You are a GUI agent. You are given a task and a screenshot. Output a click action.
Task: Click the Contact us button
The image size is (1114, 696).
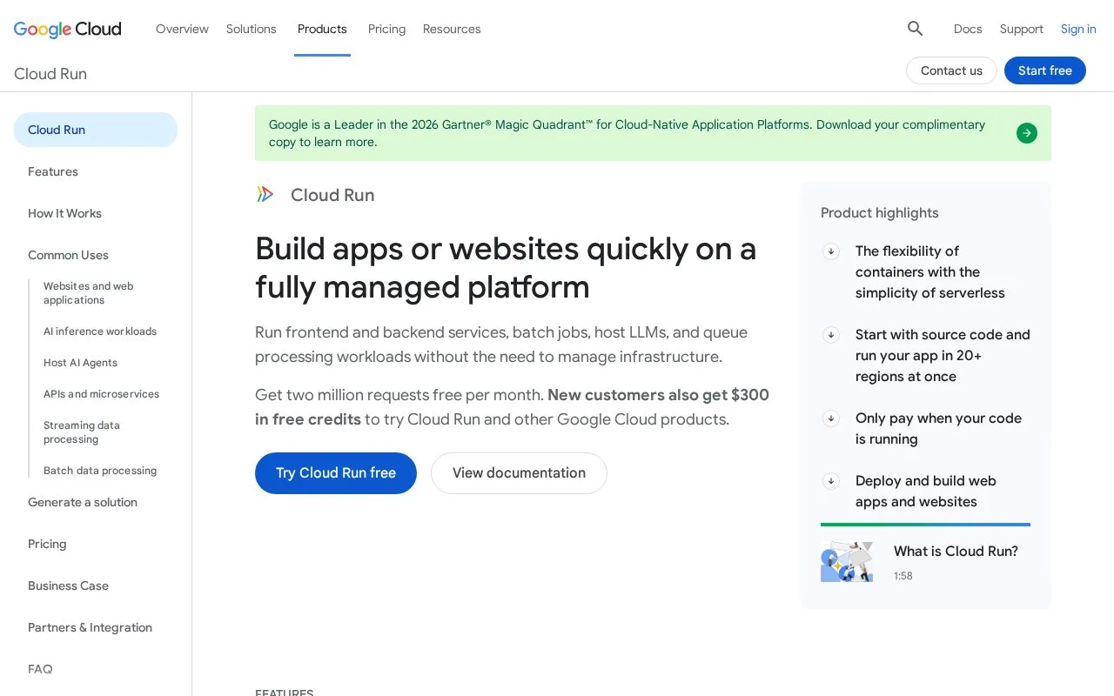[951, 70]
